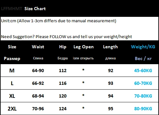Image resolution: width=159 pixels, height=115 pixels.
Task: Select the XL size row label
Action: pyautogui.click(x=12, y=96)
